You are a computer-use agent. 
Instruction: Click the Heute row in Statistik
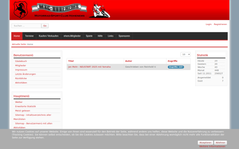coord(211,61)
